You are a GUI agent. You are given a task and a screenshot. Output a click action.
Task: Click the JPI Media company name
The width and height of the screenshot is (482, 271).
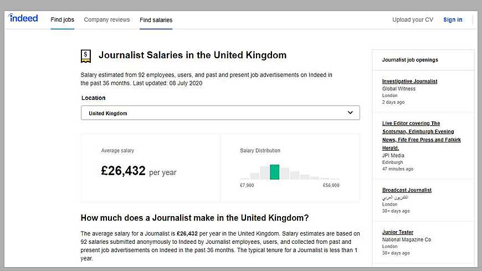(393, 156)
